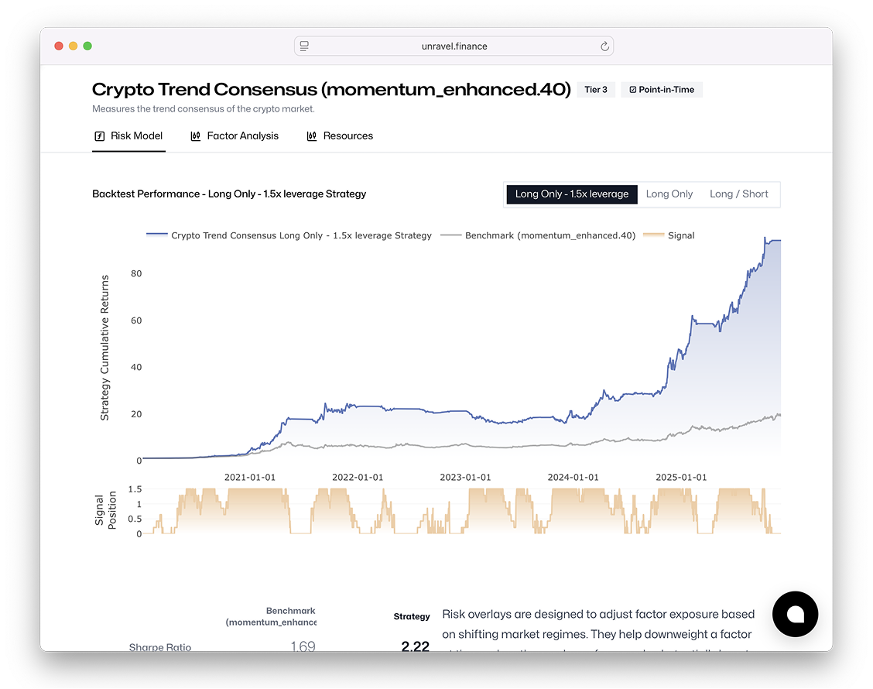Image resolution: width=873 pixels, height=689 pixels.
Task: Toggle the strategy series in chart legend
Action: [x=301, y=235]
